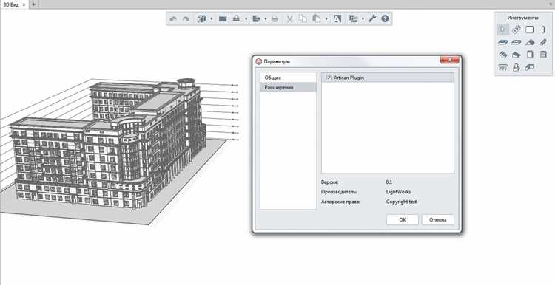Select the Расширения category
The width and height of the screenshot is (555, 285).
click(x=288, y=87)
